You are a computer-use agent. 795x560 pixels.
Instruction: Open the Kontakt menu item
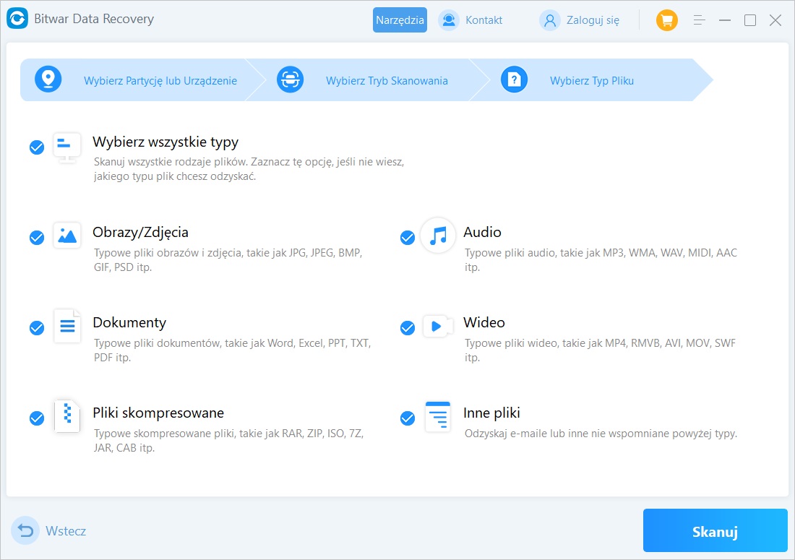pos(471,20)
